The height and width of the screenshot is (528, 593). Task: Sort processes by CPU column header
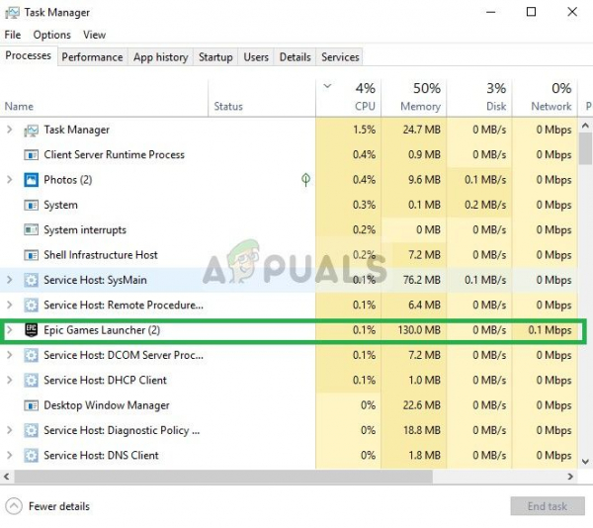(x=348, y=98)
